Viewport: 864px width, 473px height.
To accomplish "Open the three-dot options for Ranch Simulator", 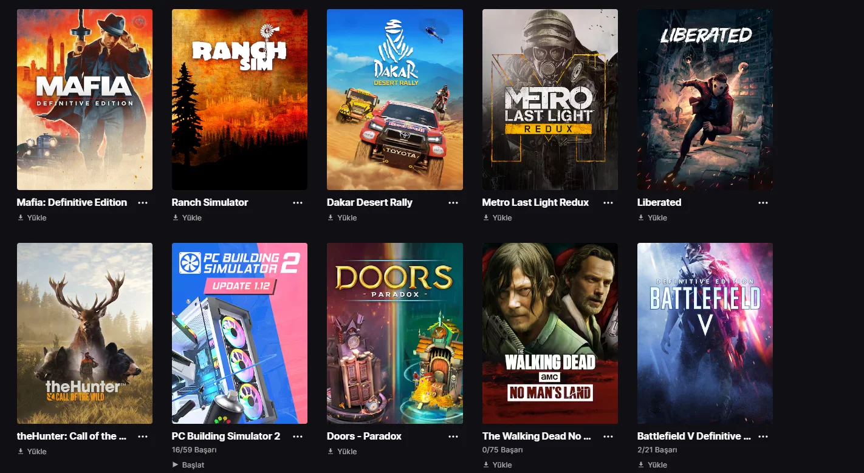I will [298, 203].
